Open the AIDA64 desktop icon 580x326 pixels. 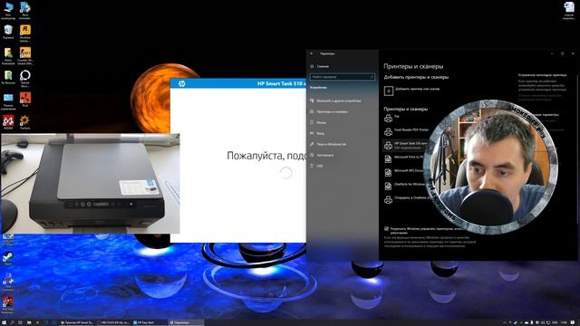coord(8,122)
